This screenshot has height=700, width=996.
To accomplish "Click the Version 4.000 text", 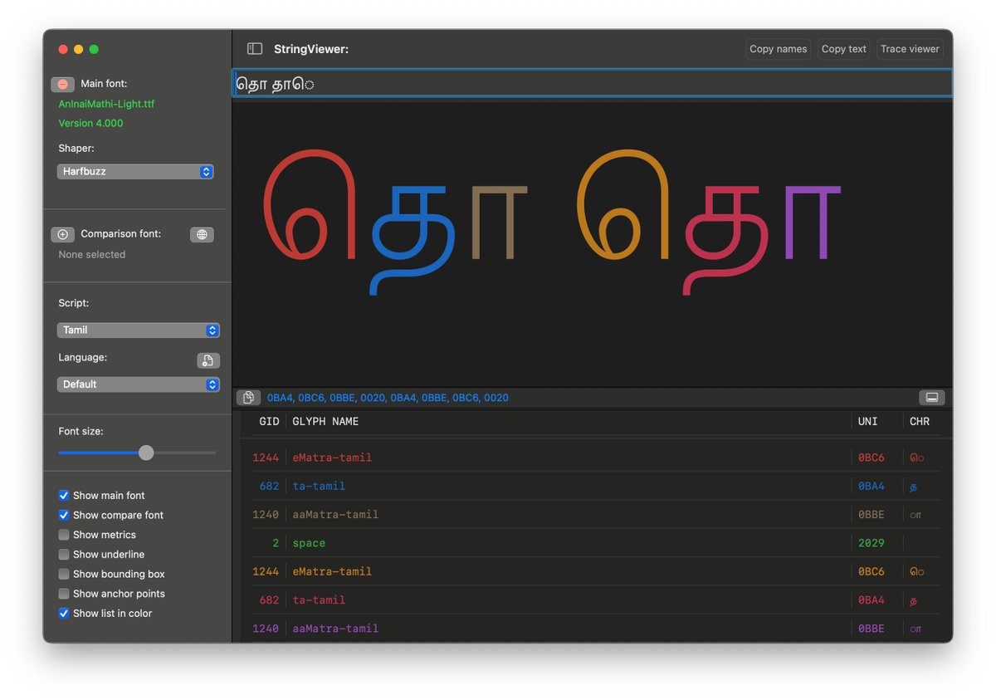I will (90, 124).
